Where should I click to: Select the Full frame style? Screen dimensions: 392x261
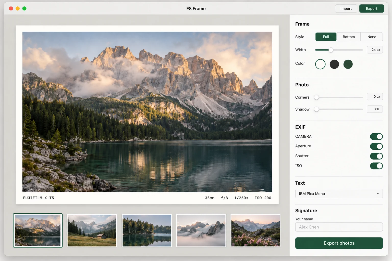(326, 37)
